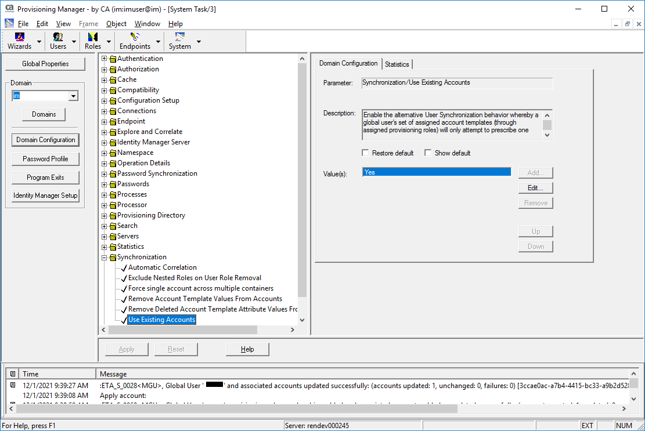
Task: Open the Roles toolbar icon
Action: [92, 37]
